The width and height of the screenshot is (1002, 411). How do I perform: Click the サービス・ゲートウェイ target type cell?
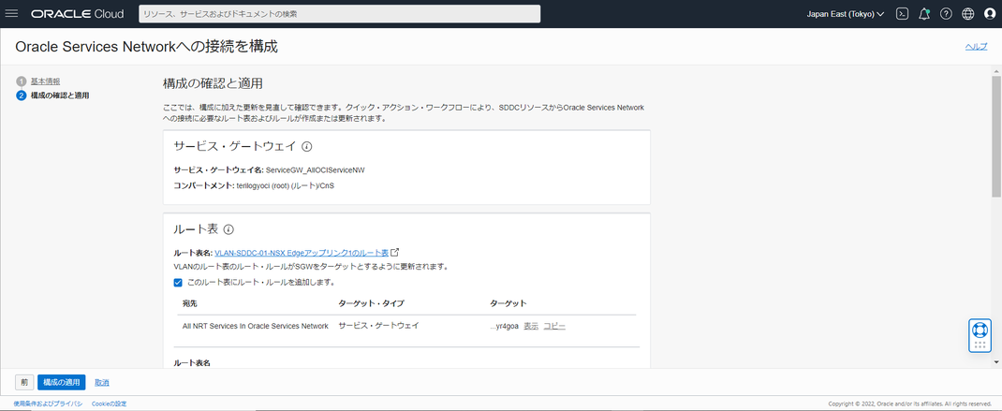coord(378,326)
